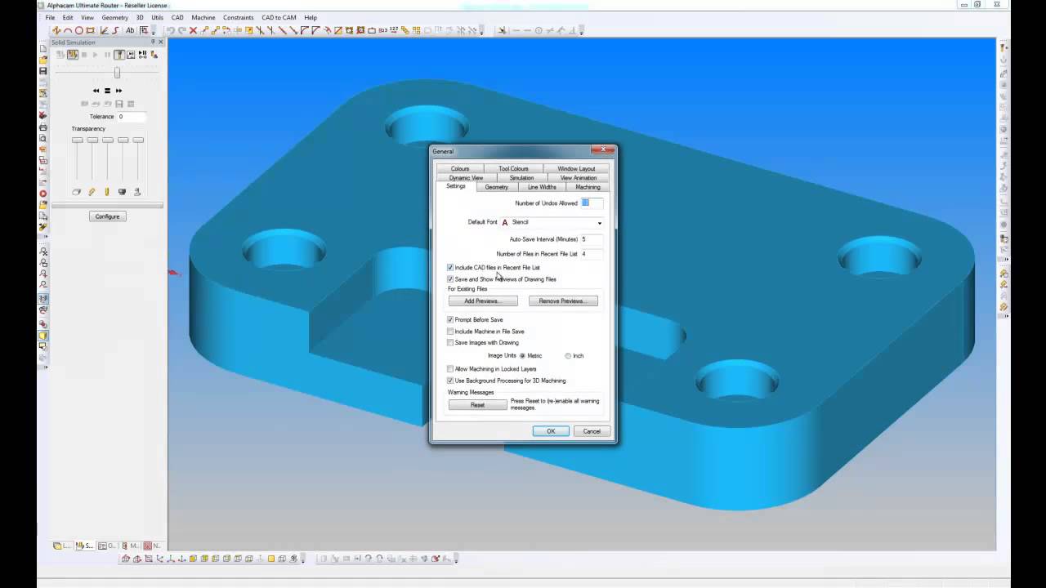
Task: Pin the Solid Simulation panel
Action: [x=153, y=42]
